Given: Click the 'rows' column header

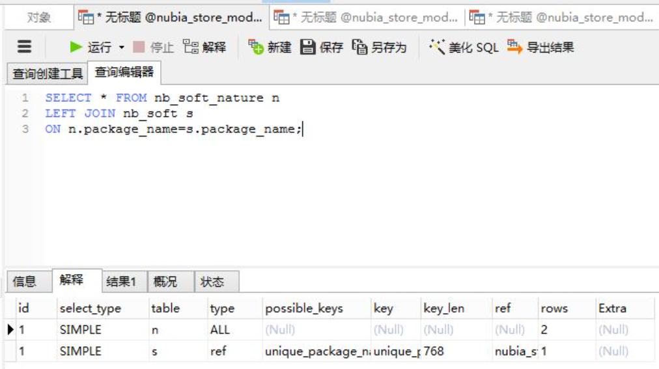Looking at the screenshot, I should 567,308.
